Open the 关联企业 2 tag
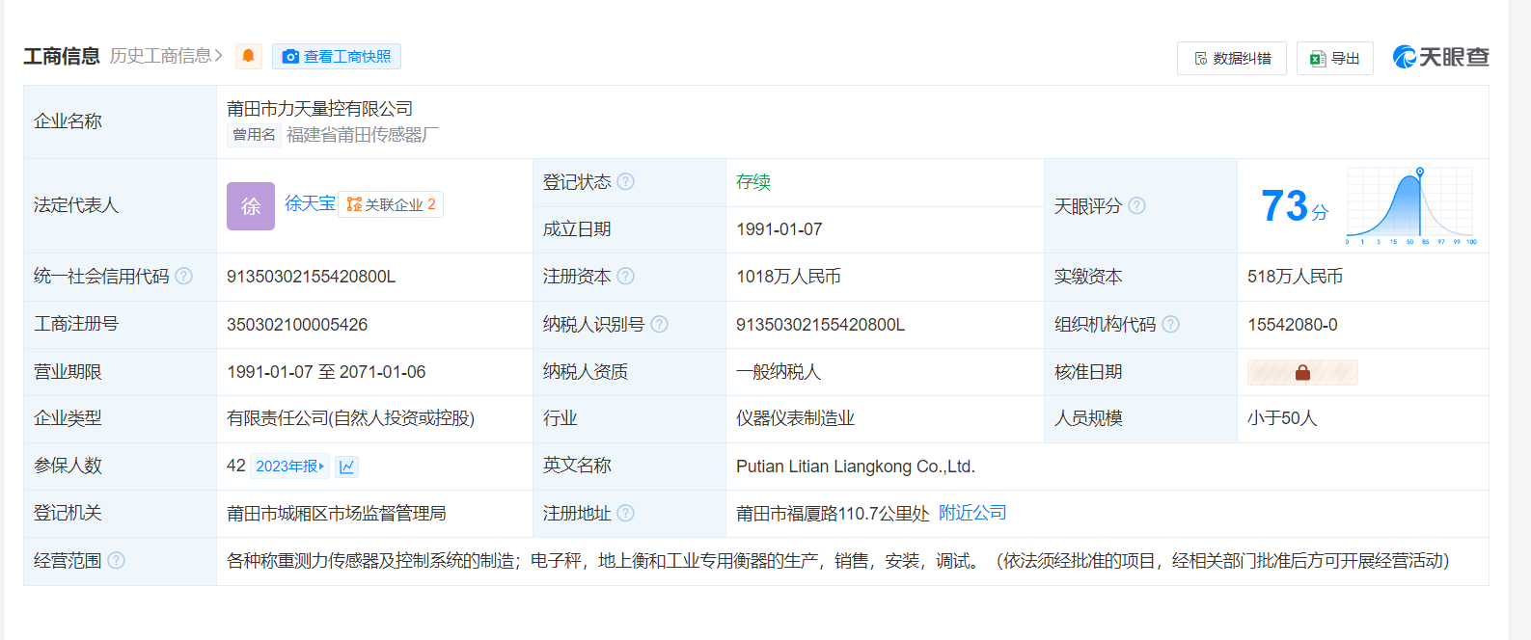 click(391, 204)
